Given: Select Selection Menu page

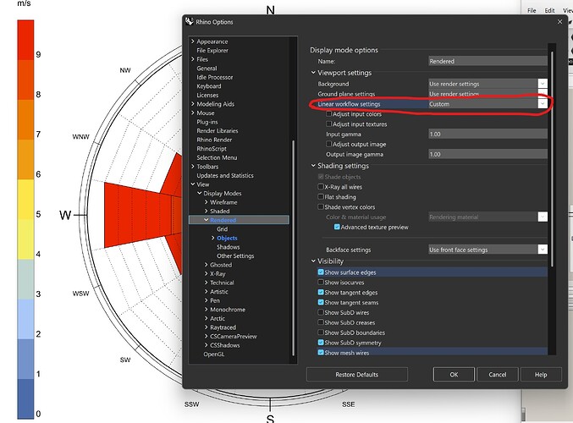Looking at the screenshot, I should click(217, 157).
